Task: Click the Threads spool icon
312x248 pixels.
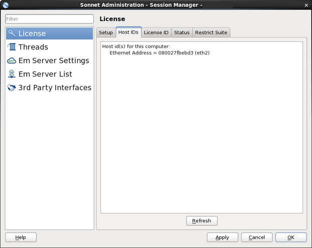Action: click(x=12, y=47)
